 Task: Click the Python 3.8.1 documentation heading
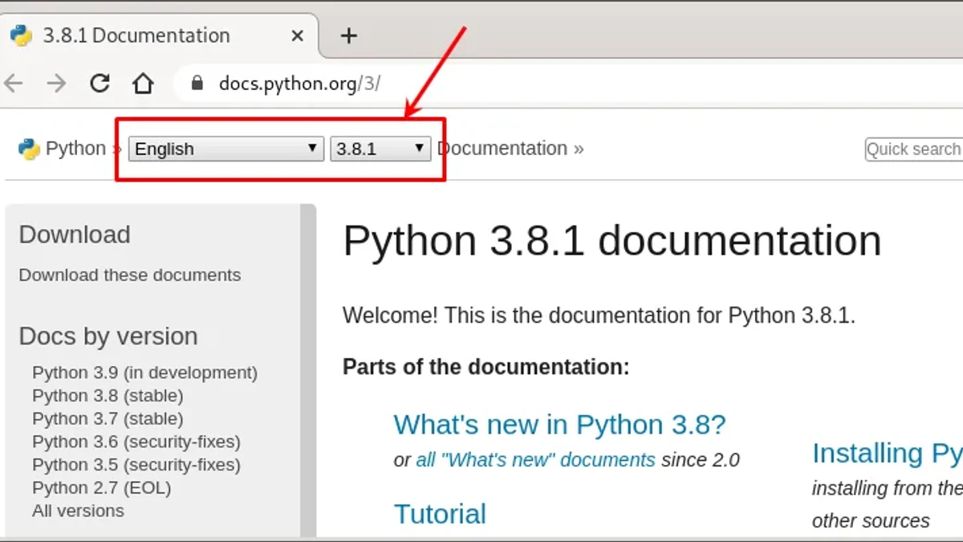coord(612,242)
